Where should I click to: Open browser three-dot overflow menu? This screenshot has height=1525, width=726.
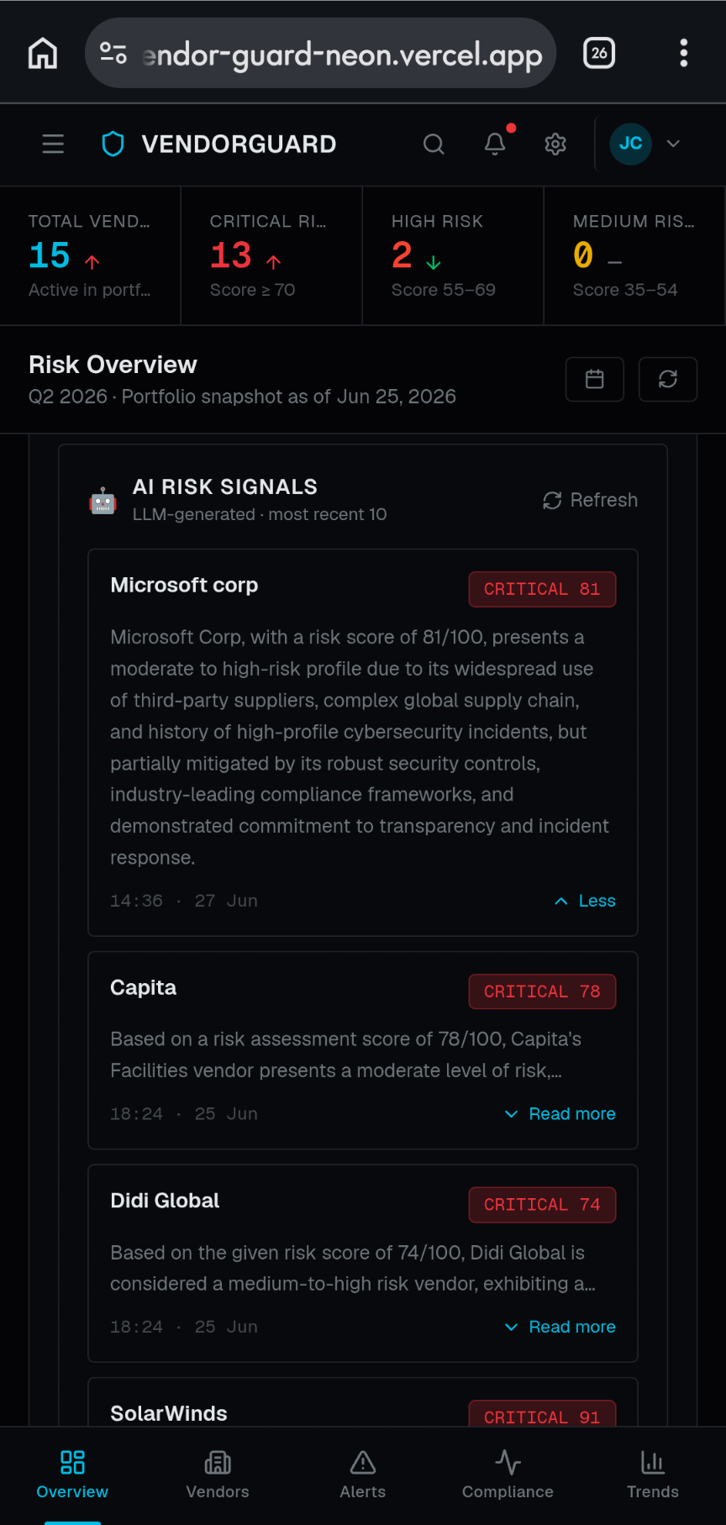(684, 53)
